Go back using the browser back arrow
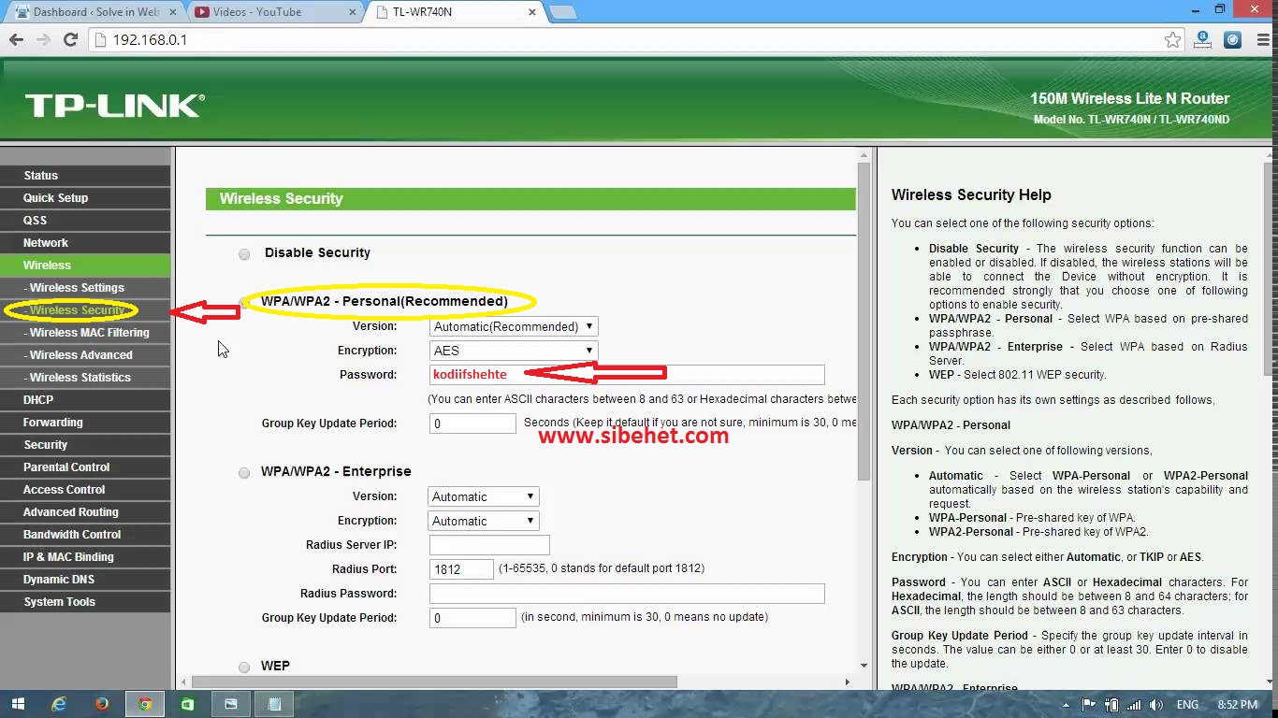1278x718 pixels. 16,40
